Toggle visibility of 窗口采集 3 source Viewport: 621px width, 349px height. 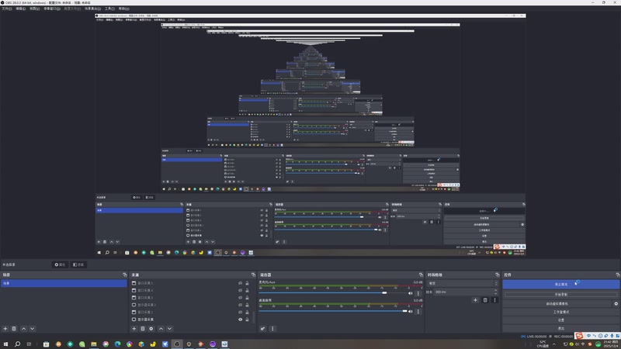tap(241, 298)
